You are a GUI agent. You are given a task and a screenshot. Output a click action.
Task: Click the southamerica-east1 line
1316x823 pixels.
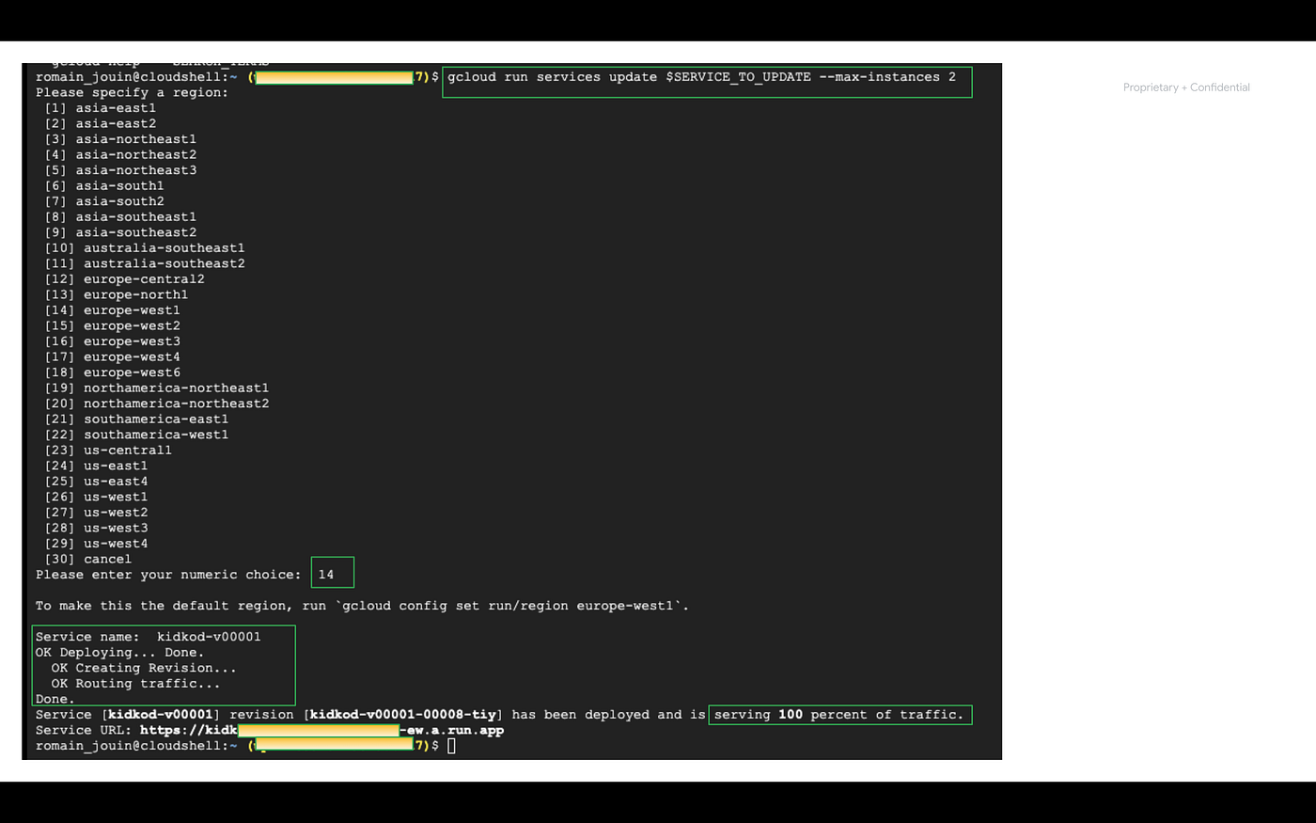(x=136, y=419)
